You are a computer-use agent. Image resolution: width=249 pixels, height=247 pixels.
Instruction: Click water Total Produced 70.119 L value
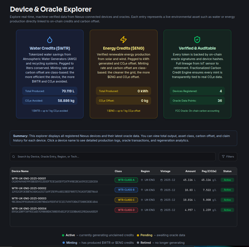point(68,91)
